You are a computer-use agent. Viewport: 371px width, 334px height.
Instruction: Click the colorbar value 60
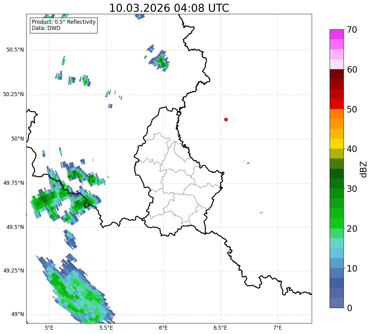pos(352,70)
